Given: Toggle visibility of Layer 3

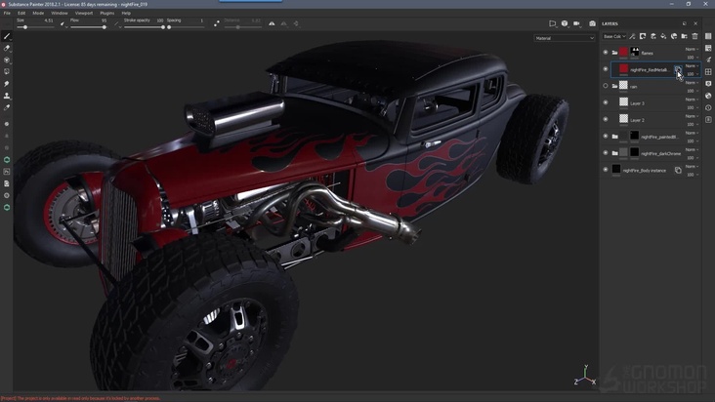Looking at the screenshot, I should [x=606, y=102].
